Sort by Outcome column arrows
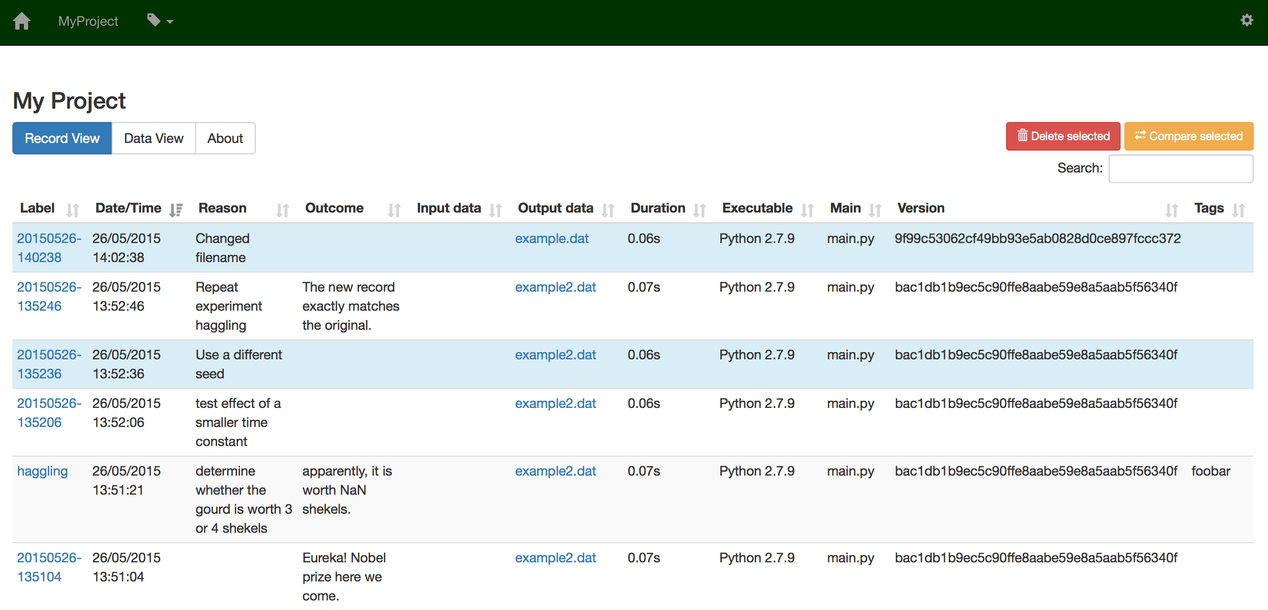 394,210
